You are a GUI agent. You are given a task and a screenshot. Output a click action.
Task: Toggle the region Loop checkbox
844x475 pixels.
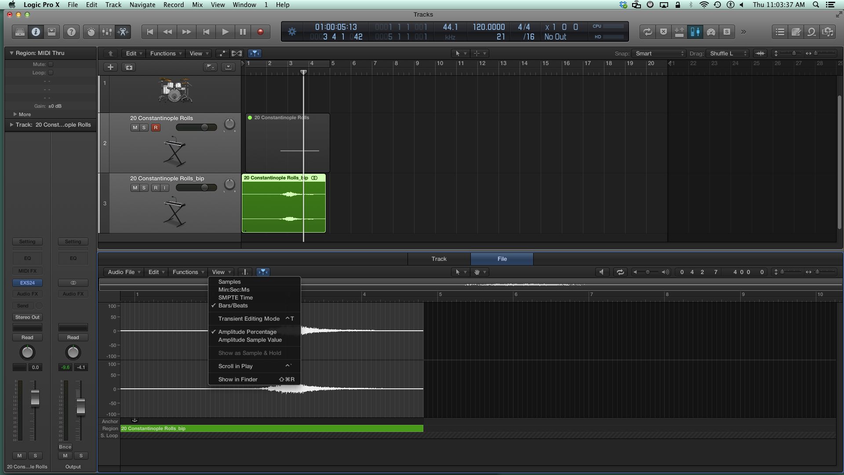point(51,73)
